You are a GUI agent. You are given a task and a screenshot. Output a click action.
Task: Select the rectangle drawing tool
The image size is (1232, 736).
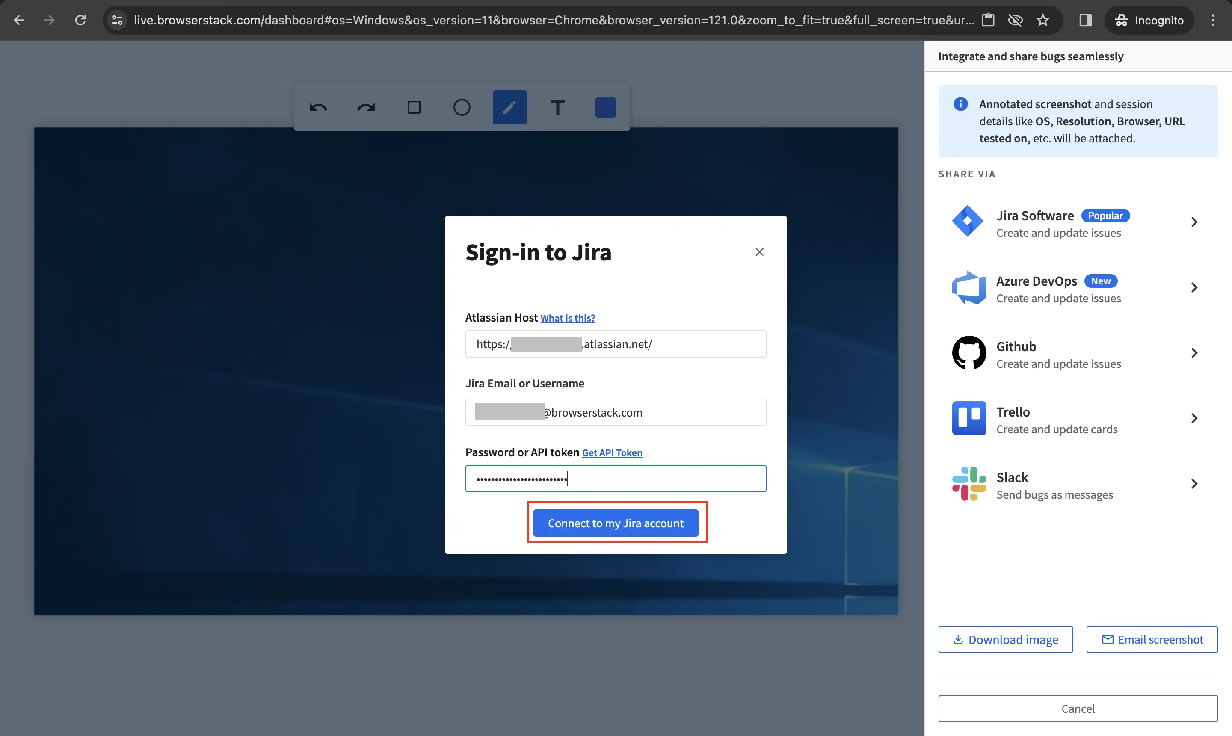pos(414,108)
